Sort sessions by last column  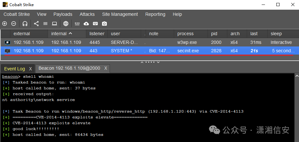point(257,34)
